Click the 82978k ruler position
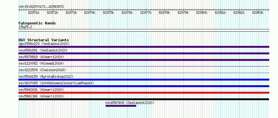 coord(164,12)
